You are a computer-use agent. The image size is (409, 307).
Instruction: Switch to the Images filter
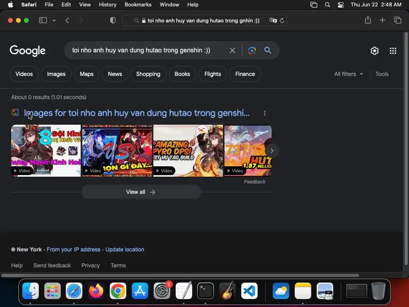[56, 74]
